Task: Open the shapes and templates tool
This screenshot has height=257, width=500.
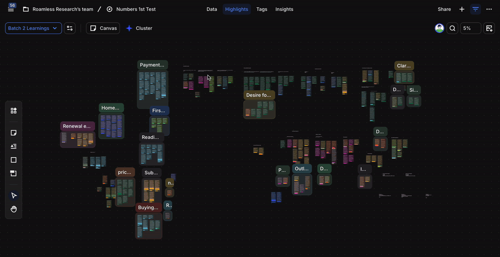Action: point(13,111)
